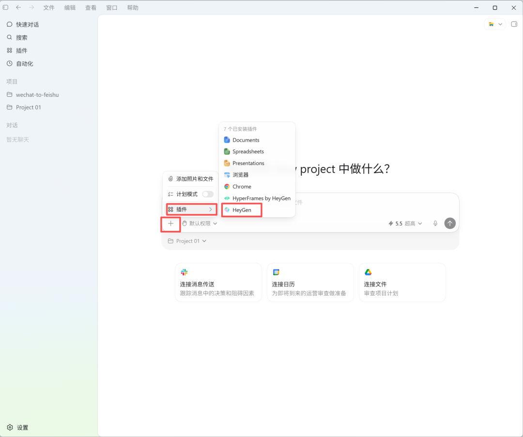Open the 窗口 menu
Image resolution: width=523 pixels, height=437 pixels.
coord(112,8)
